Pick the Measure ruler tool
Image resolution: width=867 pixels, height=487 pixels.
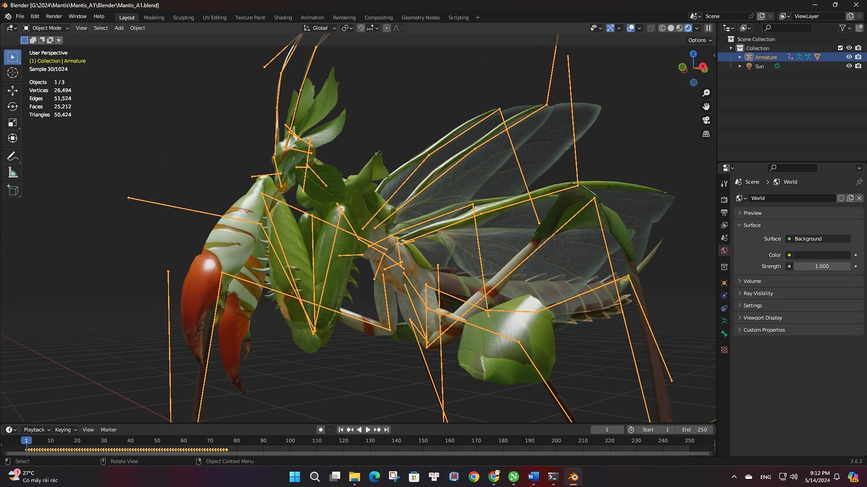click(13, 173)
